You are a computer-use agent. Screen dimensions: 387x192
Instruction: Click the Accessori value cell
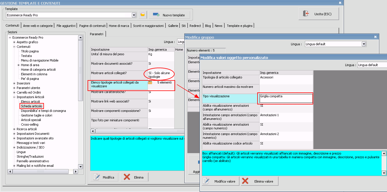click(286, 80)
